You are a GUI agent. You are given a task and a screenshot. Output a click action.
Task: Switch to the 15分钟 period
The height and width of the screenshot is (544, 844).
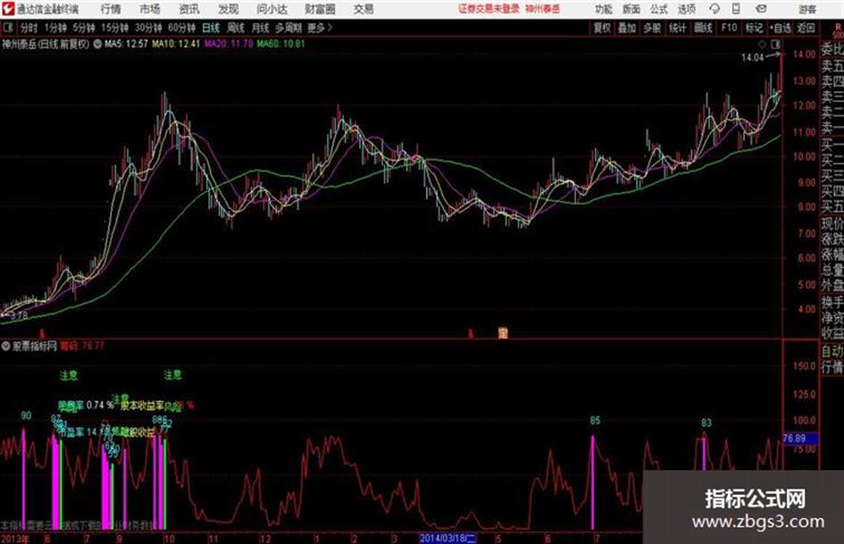[x=115, y=28]
